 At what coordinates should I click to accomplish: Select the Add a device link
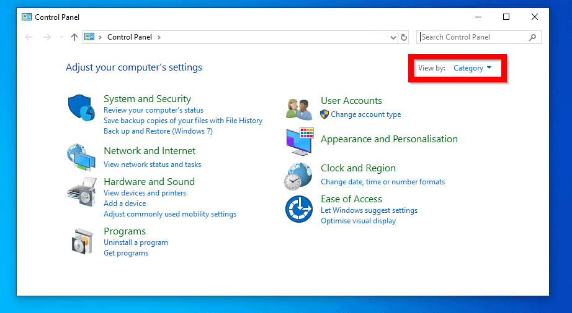(x=125, y=204)
